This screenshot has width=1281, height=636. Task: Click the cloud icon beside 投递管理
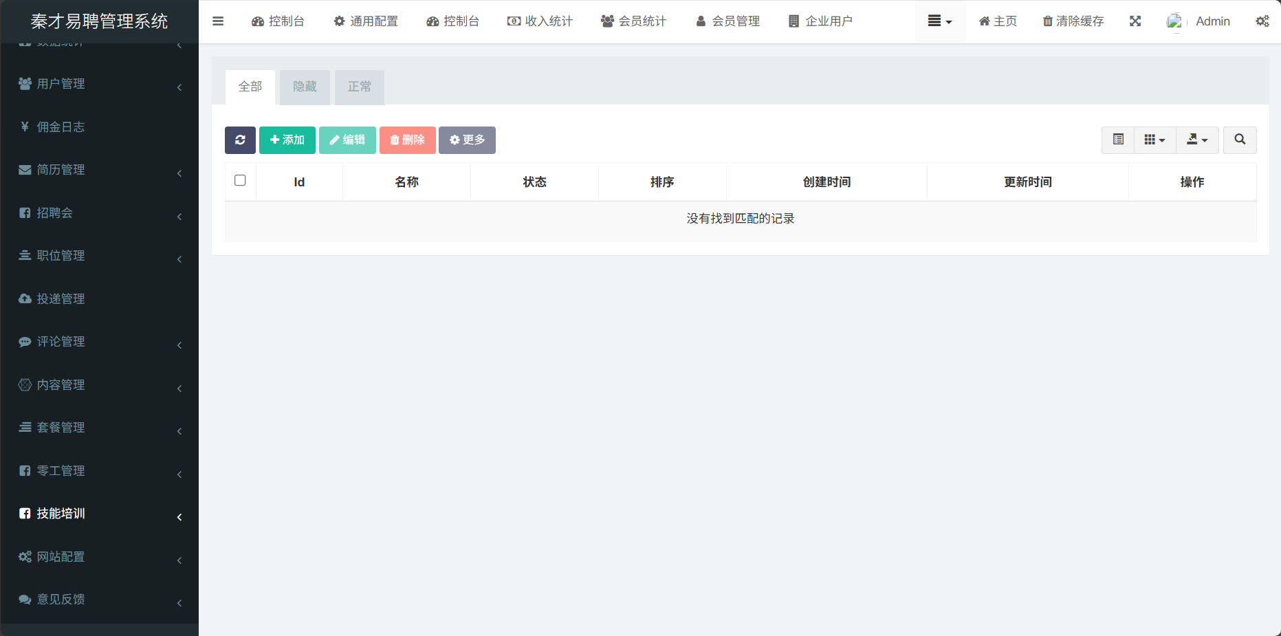click(25, 298)
